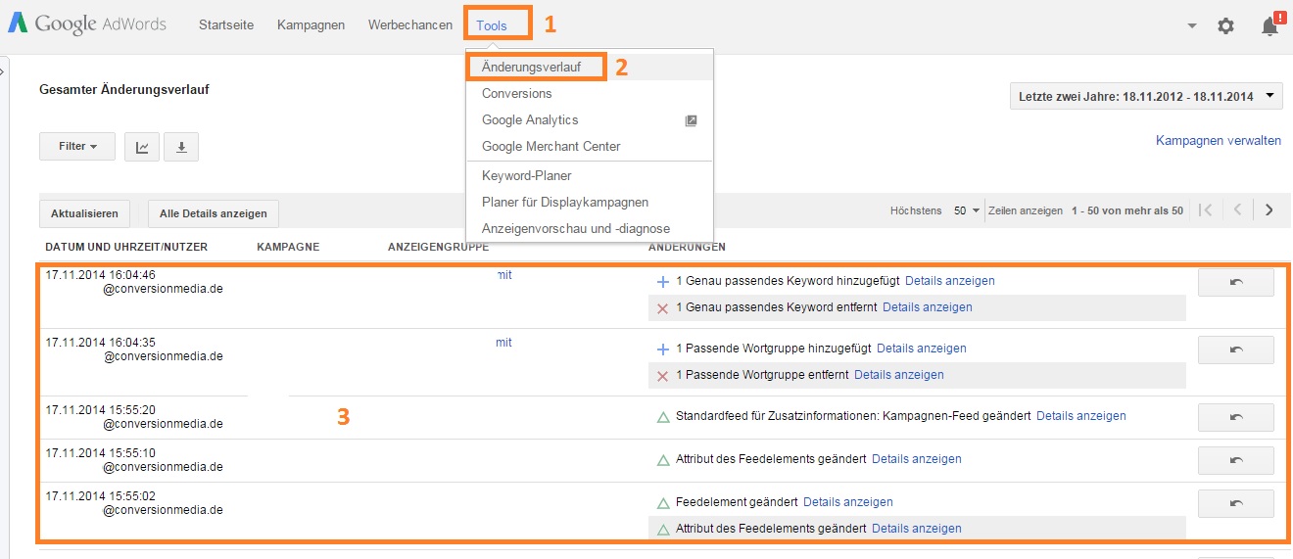Expand the left sidebar panel arrow
The image size is (1293, 559).
(3, 70)
